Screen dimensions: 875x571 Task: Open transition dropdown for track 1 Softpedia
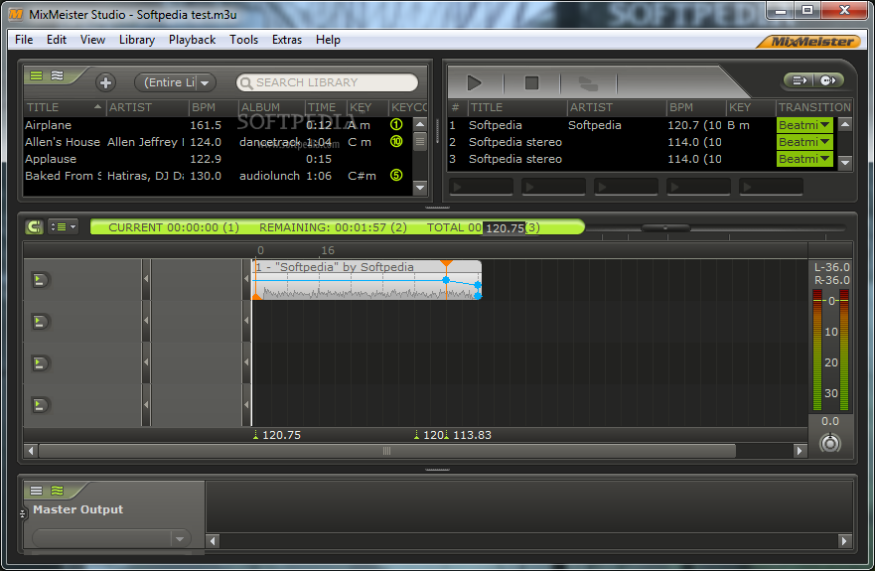pos(824,125)
